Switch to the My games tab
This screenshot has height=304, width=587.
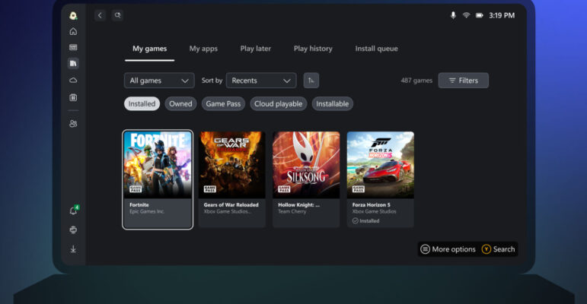tap(150, 49)
